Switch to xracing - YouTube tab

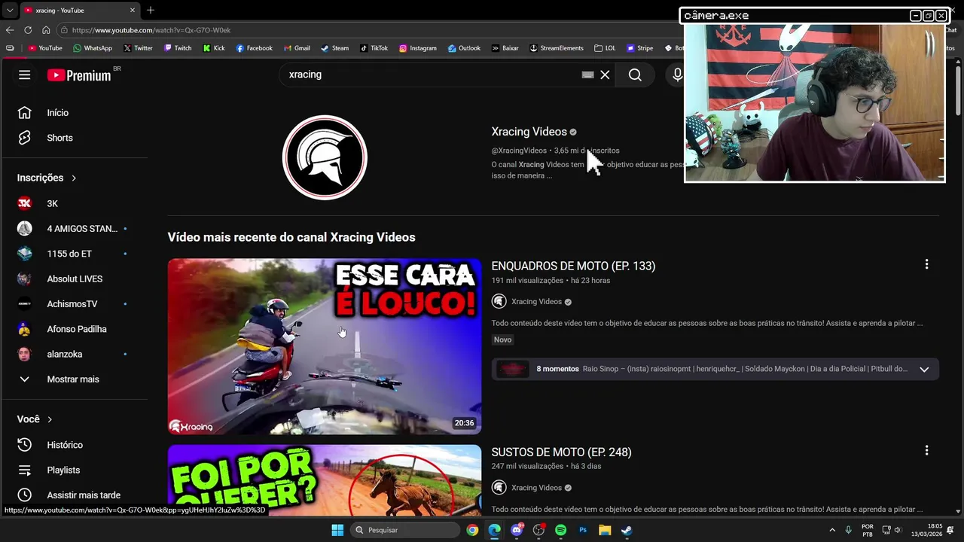point(79,10)
